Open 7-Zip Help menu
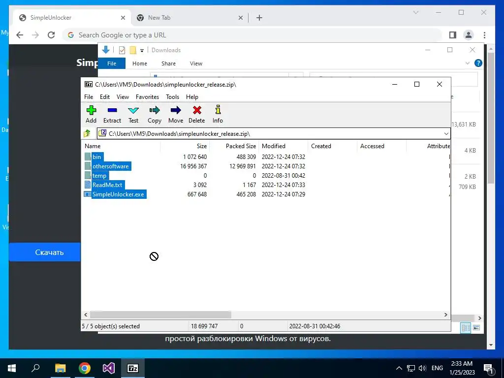504x378 pixels. (x=192, y=97)
